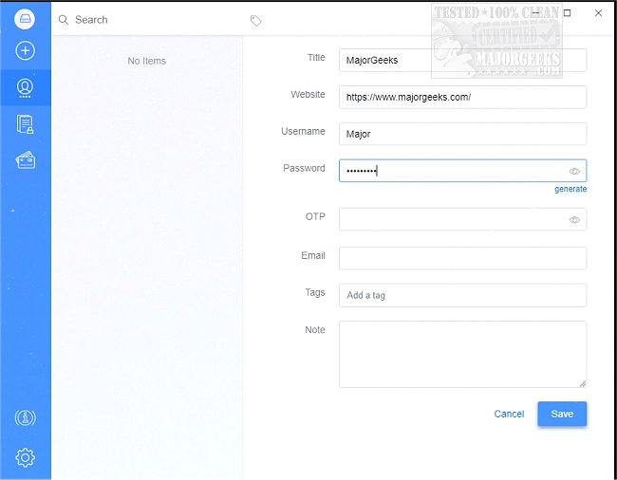Click the vault logo icon in sidebar
The height and width of the screenshot is (480, 617).
[25, 19]
